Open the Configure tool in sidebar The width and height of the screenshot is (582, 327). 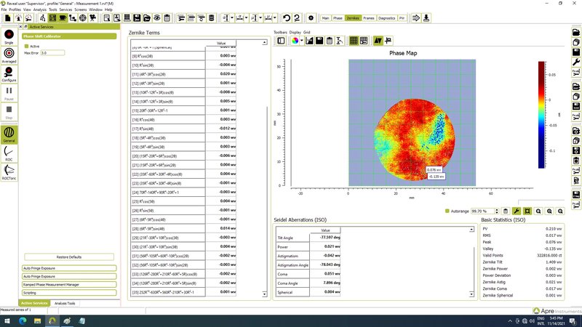tap(9, 74)
